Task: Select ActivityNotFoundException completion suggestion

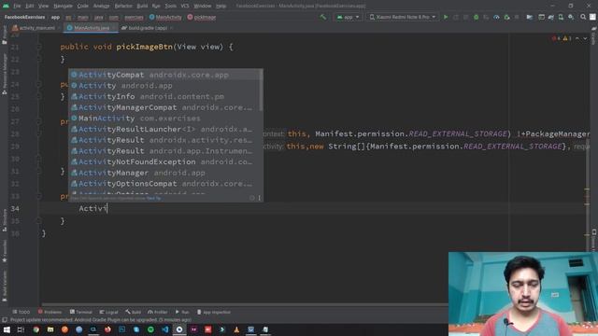Action: 164,161
